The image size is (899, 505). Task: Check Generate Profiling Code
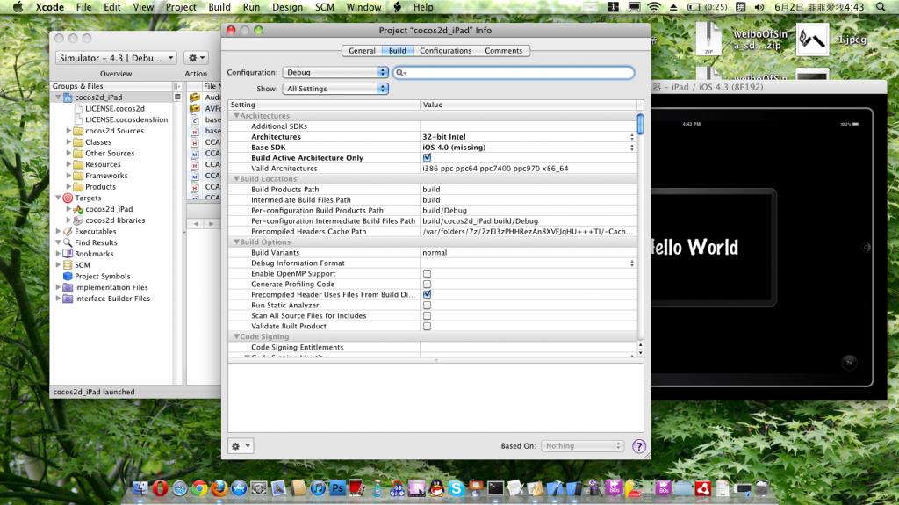428,284
